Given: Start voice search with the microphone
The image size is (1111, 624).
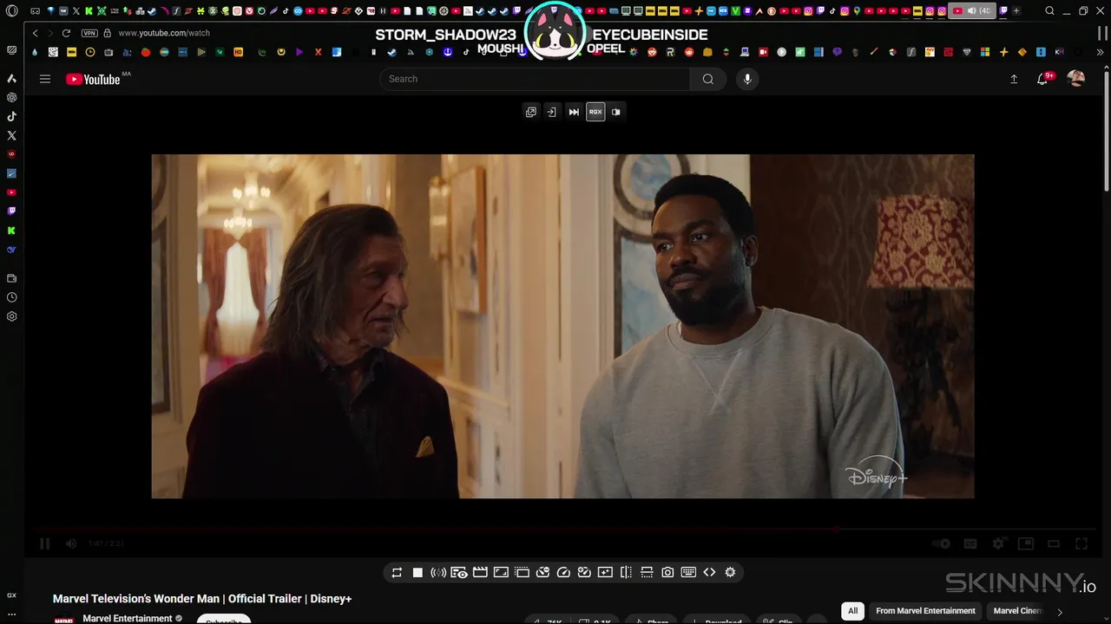Looking at the screenshot, I should [747, 79].
